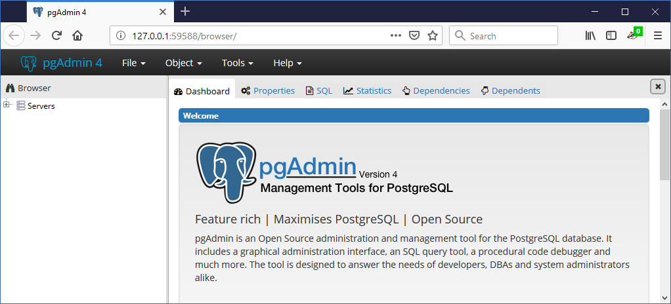Open the Firefox library icon
Image resolution: width=671 pixels, height=304 pixels.
click(590, 35)
